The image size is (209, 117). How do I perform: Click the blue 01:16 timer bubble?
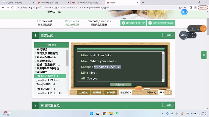(x=184, y=12)
